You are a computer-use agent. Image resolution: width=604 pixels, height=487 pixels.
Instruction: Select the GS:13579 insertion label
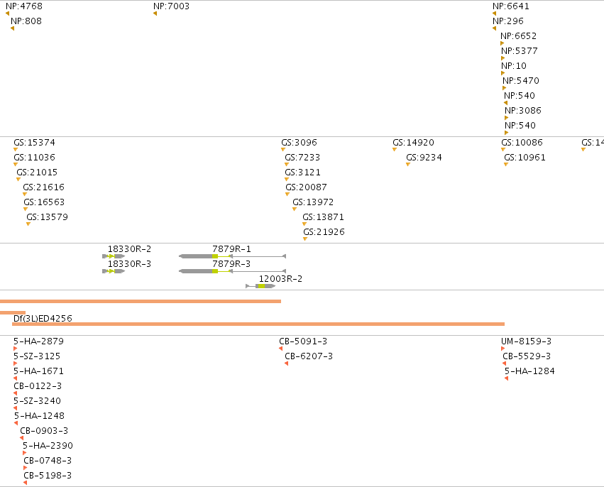click(47, 217)
